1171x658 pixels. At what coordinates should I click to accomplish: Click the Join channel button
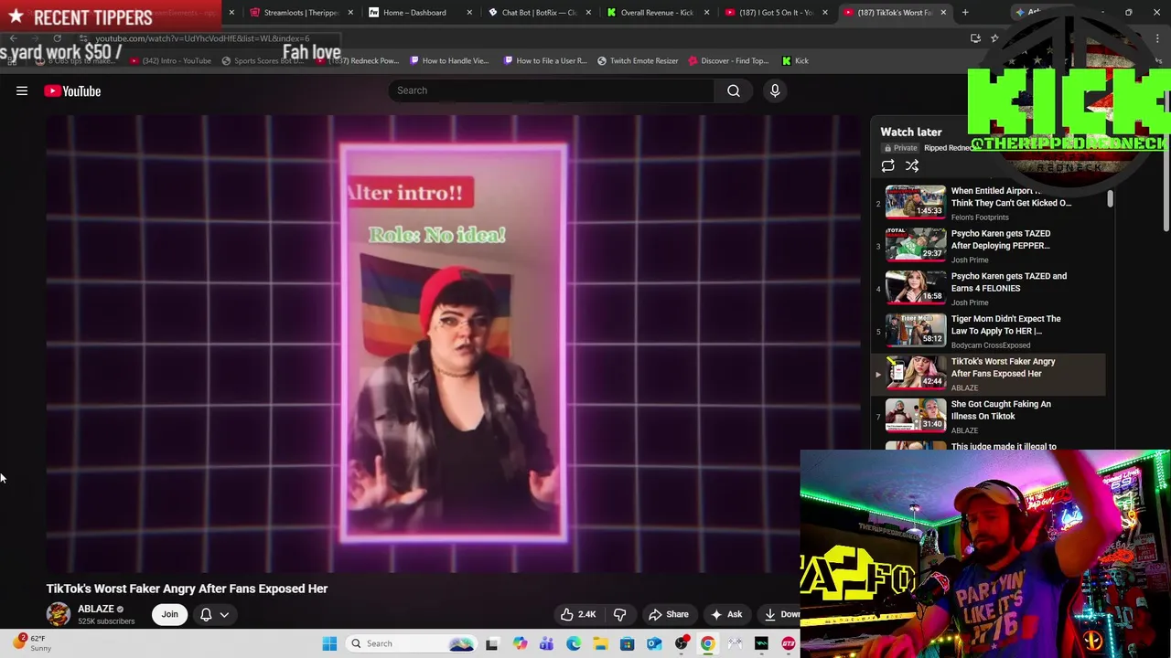pos(170,614)
